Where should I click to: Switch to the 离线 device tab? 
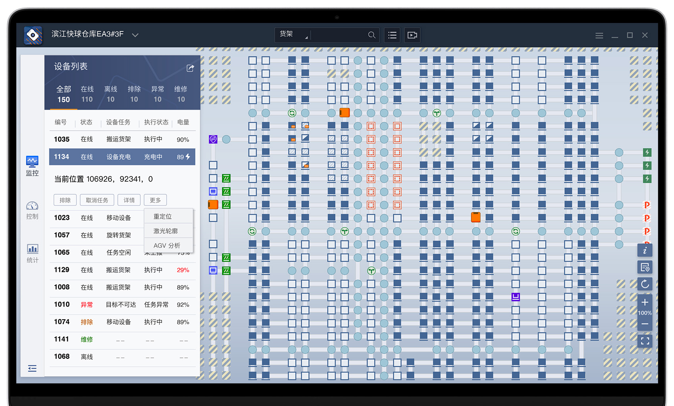tap(110, 94)
